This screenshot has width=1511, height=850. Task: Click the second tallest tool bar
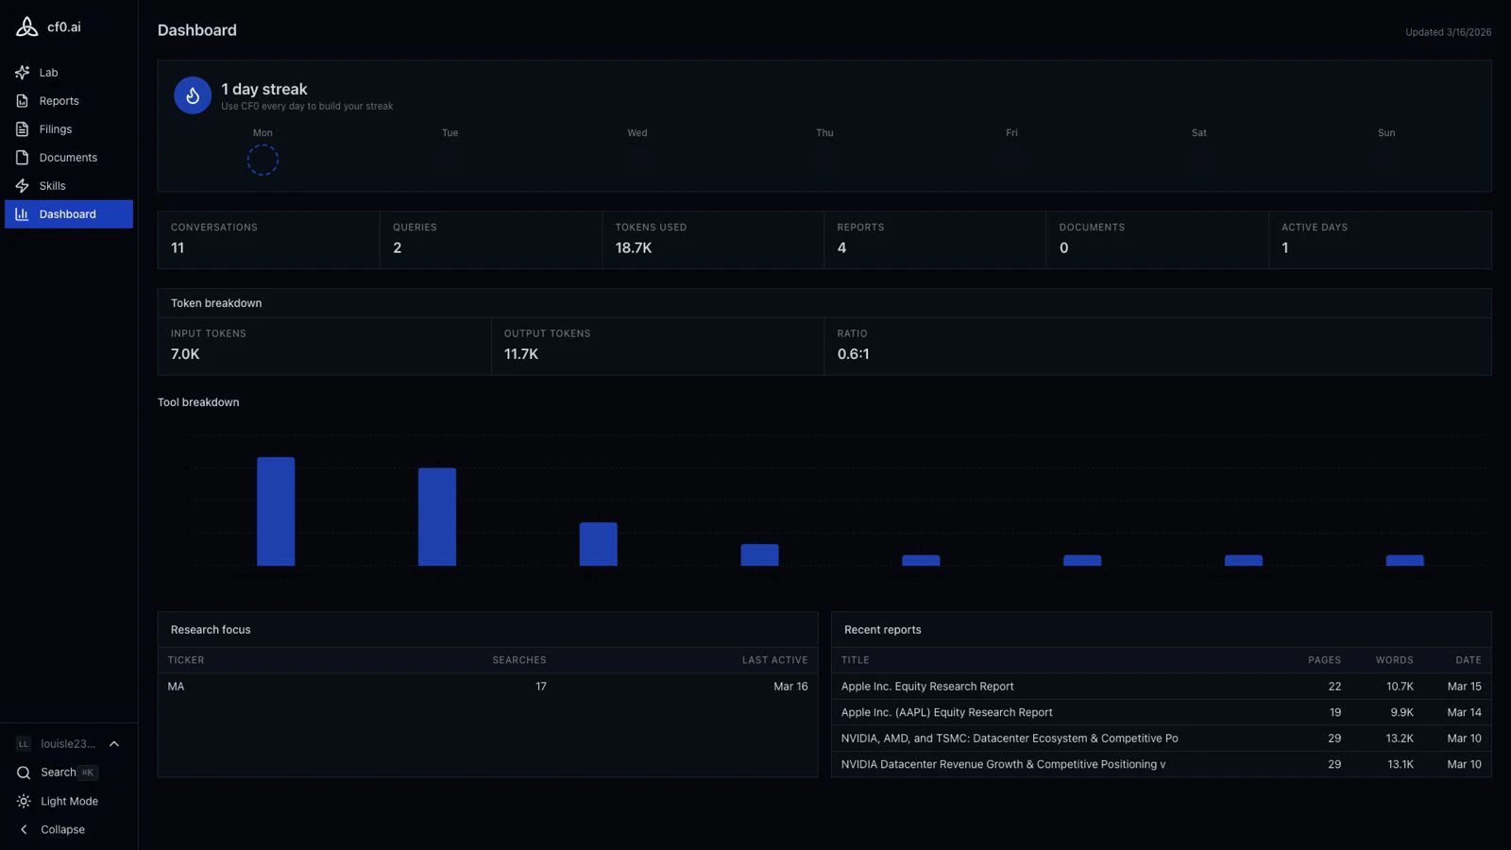437,517
